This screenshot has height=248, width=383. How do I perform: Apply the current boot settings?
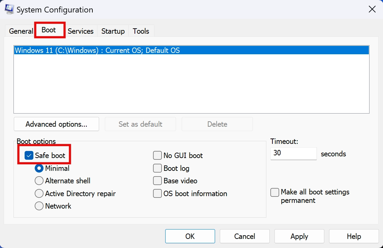(299, 236)
